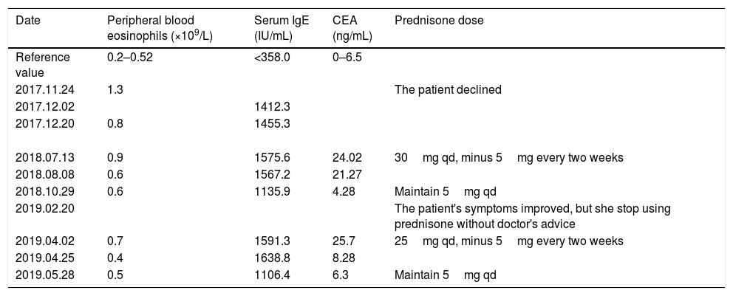Click the Peripheral blood eosinophils column header
Image resolution: width=733 pixels, height=296 pixels.
(160, 28)
